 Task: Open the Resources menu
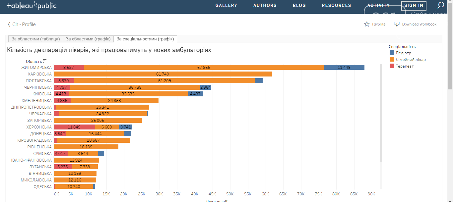click(x=336, y=5)
